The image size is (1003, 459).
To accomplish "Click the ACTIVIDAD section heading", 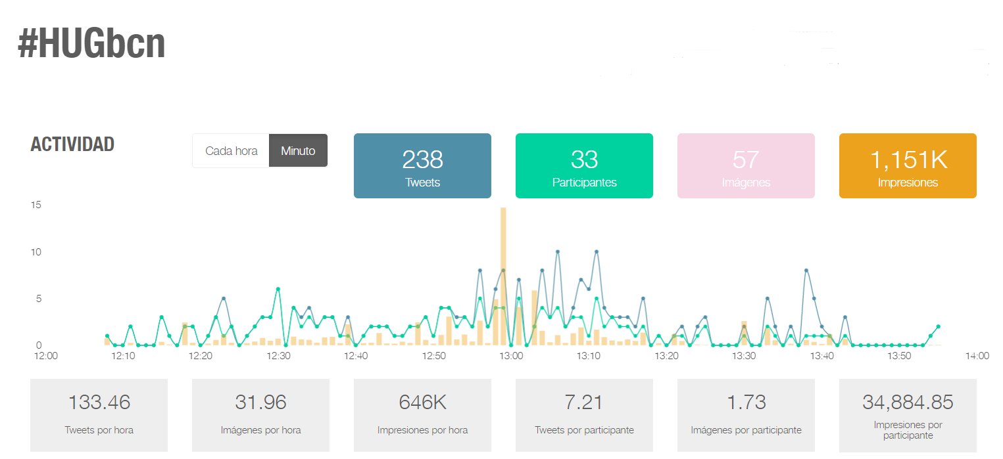I will point(72,144).
